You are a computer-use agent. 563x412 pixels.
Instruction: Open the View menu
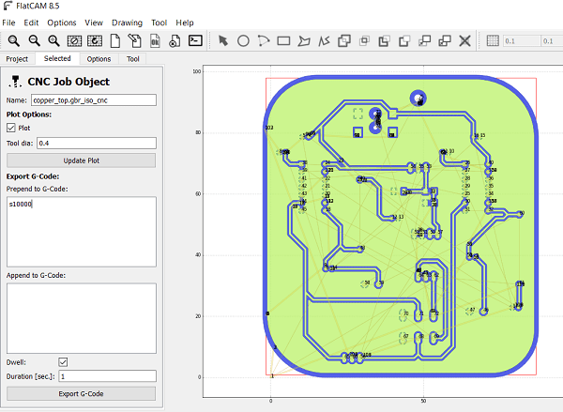tap(94, 23)
